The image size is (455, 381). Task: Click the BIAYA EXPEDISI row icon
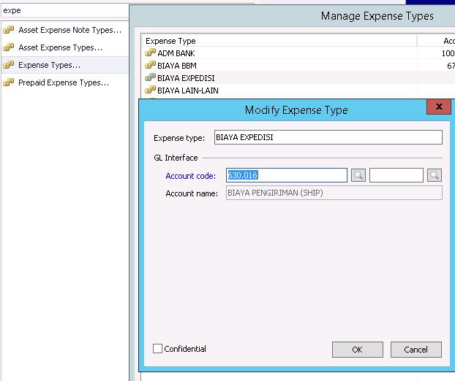pyautogui.click(x=151, y=78)
